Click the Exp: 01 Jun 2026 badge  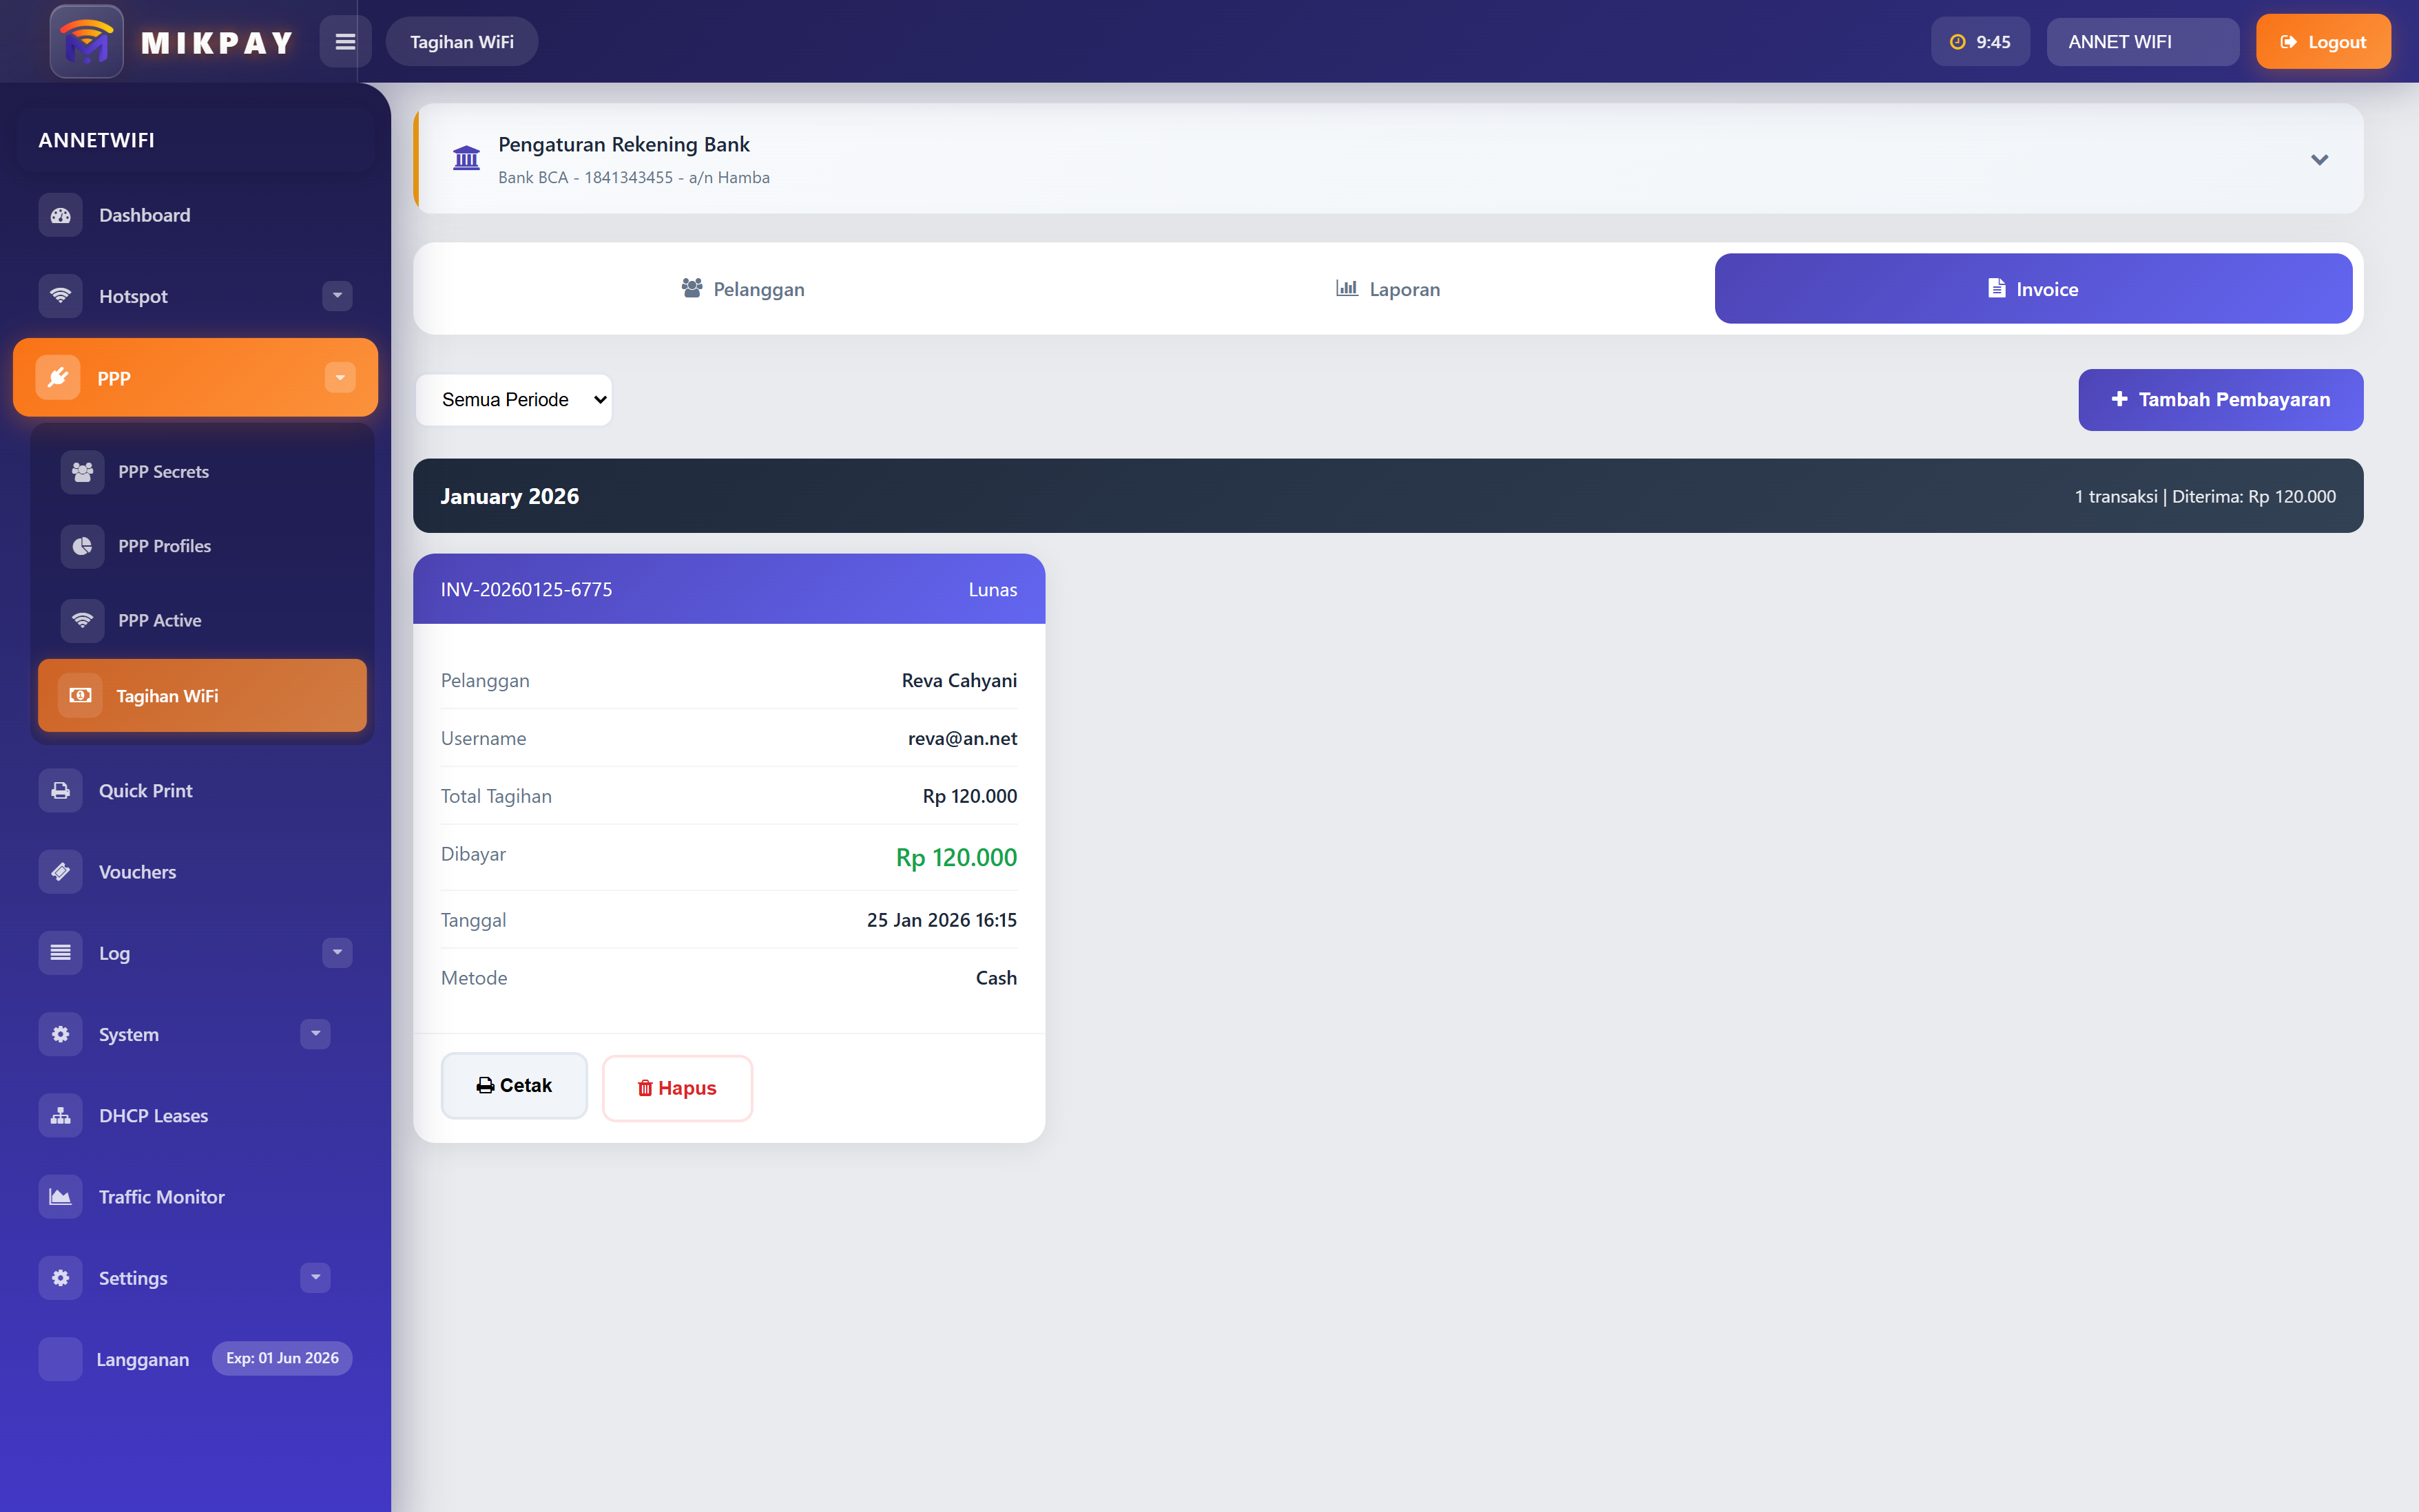pos(282,1358)
